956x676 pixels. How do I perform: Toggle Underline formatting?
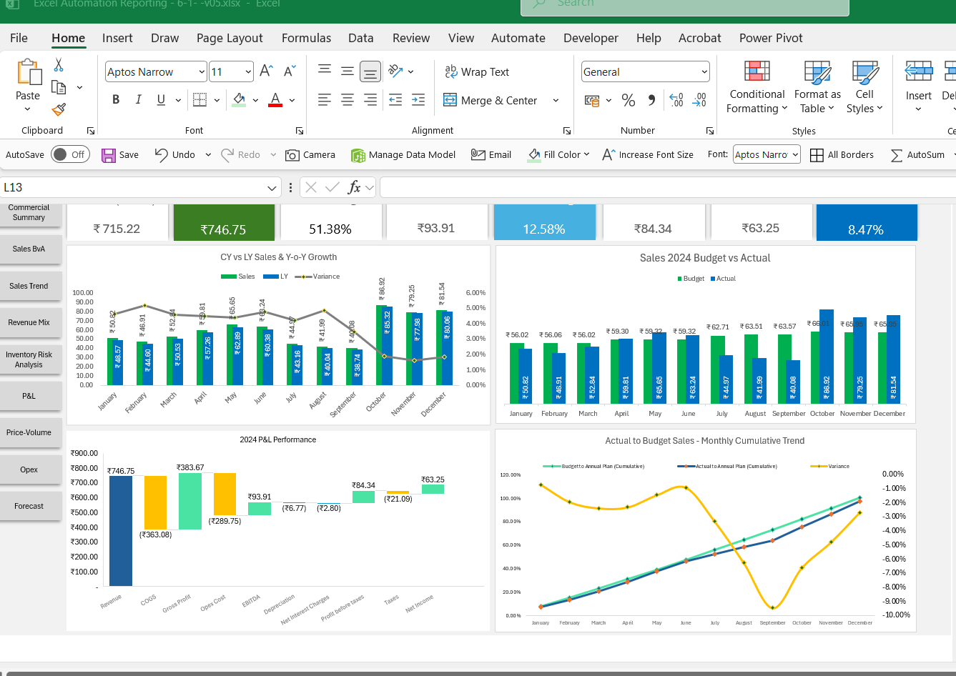(161, 100)
